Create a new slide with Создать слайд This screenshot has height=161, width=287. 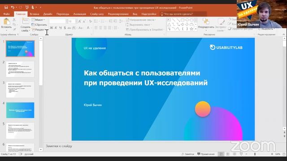click(x=26, y=25)
